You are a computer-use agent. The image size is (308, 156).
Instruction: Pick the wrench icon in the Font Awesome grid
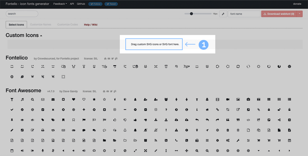pyautogui.click(x=238, y=140)
